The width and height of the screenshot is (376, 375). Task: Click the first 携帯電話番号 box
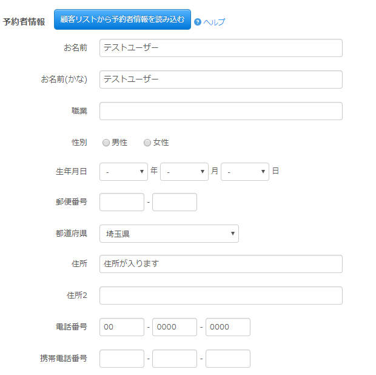122,359
